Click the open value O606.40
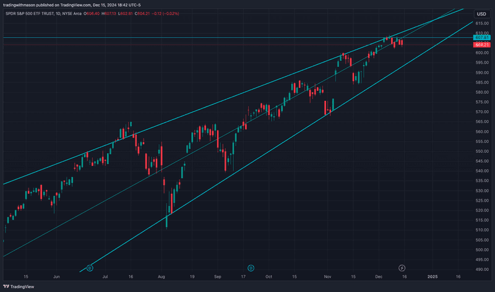Viewport: 495px width, 292px height. tap(92, 14)
